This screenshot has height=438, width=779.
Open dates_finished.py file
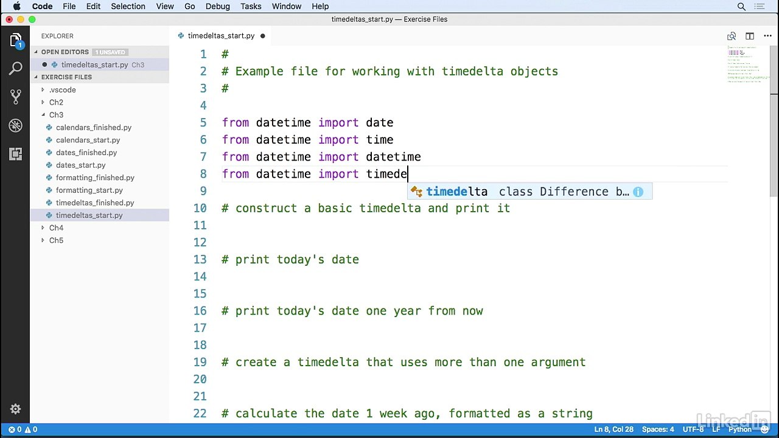coord(86,153)
